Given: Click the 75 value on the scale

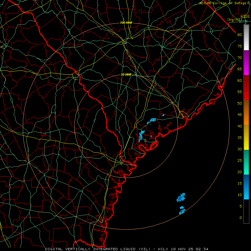Looking at the screenshot, I should (x=240, y=46).
